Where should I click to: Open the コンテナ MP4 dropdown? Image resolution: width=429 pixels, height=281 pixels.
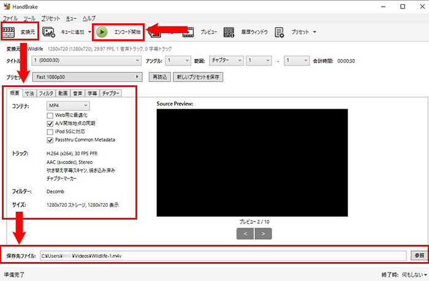pyautogui.click(x=68, y=106)
